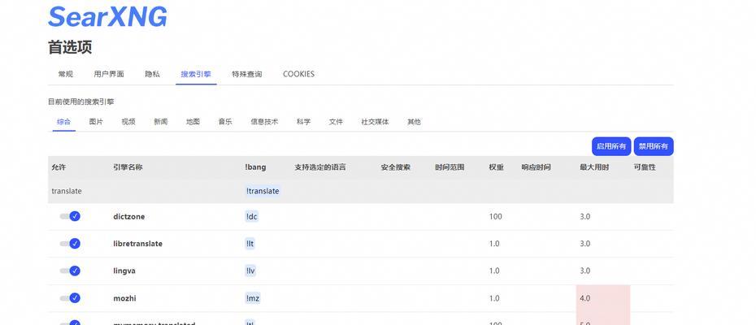Screen dimensions: 756x325
Task: Click the mozhi engine name
Action: coord(125,298)
